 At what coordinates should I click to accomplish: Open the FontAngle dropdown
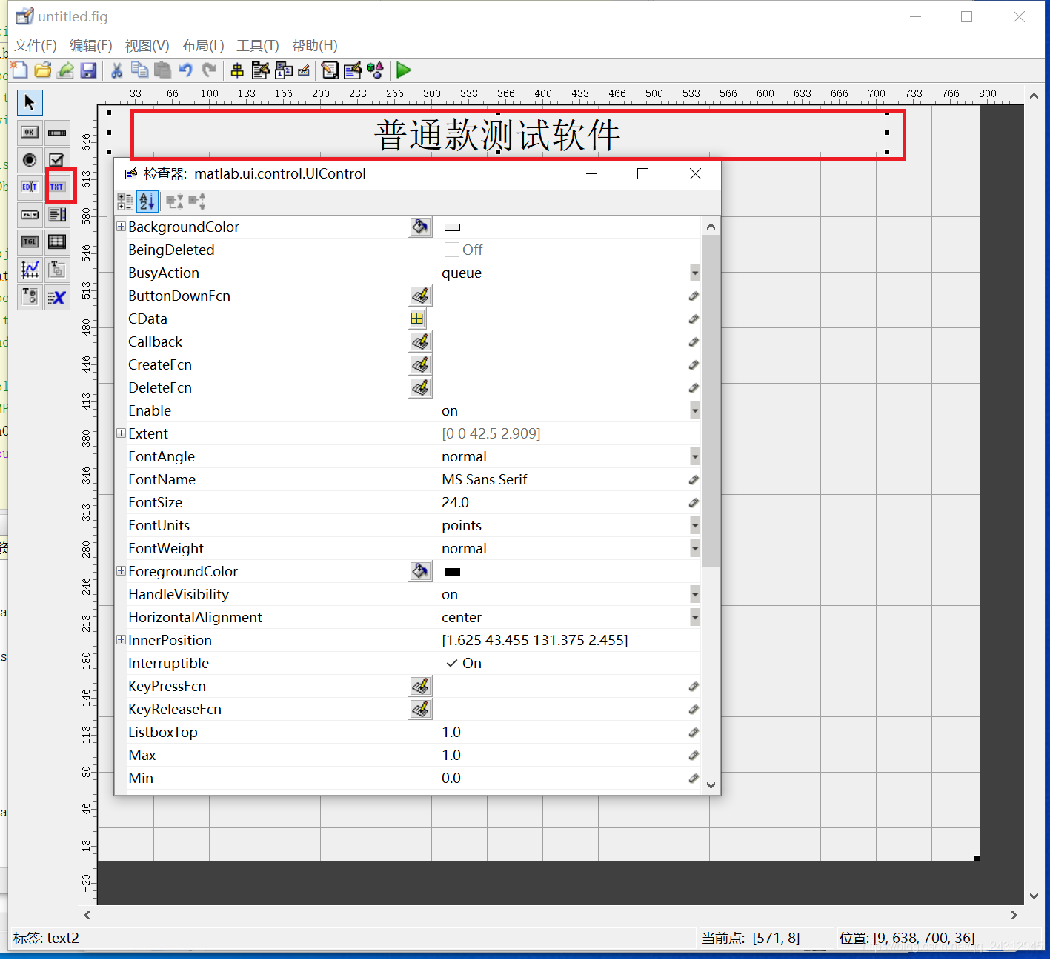pyautogui.click(x=695, y=456)
